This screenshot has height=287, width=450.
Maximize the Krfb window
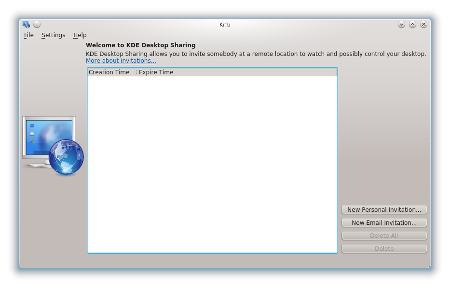pos(412,25)
